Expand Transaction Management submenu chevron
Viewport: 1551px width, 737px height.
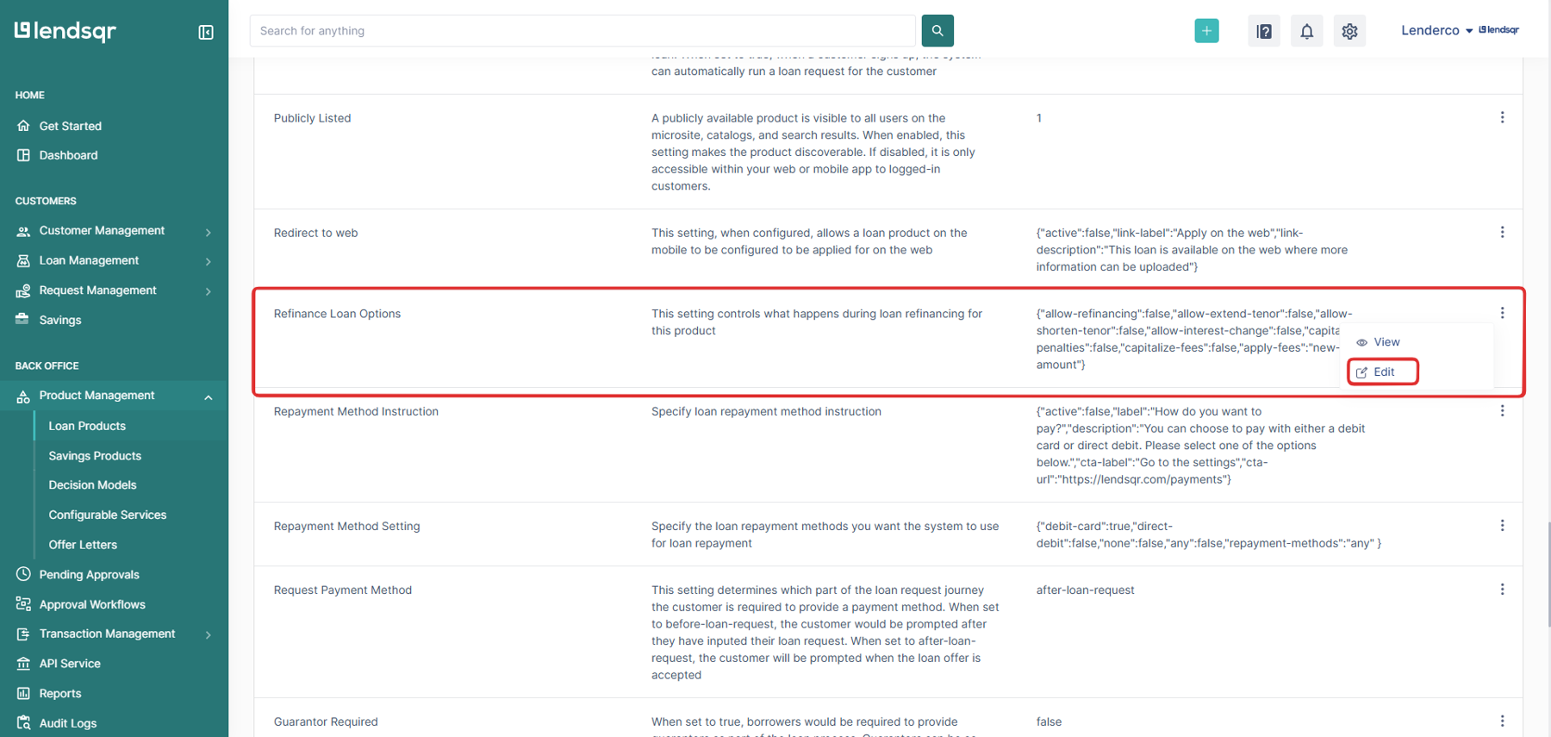(208, 634)
